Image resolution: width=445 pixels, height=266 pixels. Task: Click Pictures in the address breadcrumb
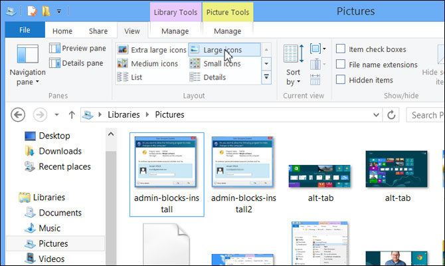pos(169,114)
